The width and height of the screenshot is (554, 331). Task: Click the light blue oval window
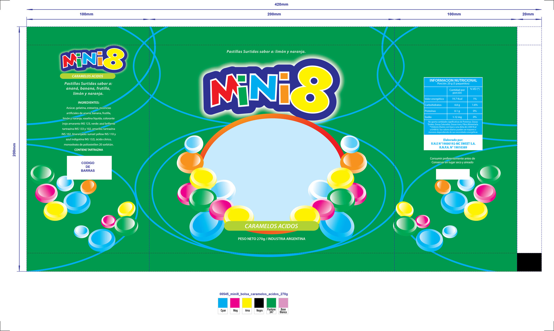(272, 170)
